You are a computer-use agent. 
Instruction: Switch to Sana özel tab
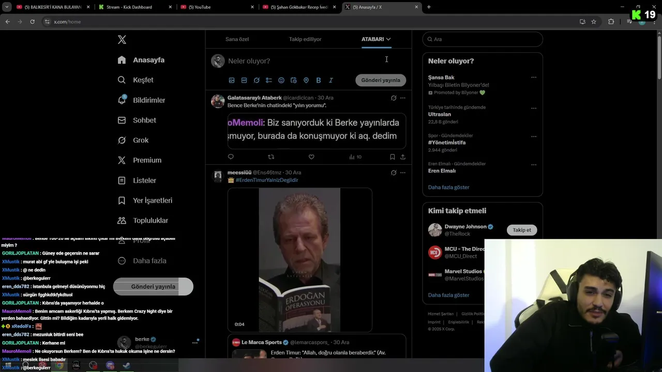237,39
